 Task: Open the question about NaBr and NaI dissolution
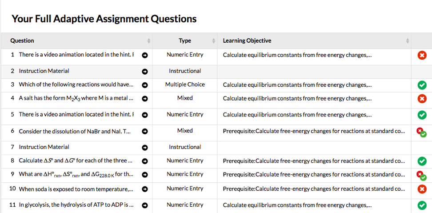74,131
